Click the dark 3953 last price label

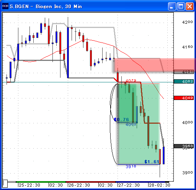click(184, 146)
